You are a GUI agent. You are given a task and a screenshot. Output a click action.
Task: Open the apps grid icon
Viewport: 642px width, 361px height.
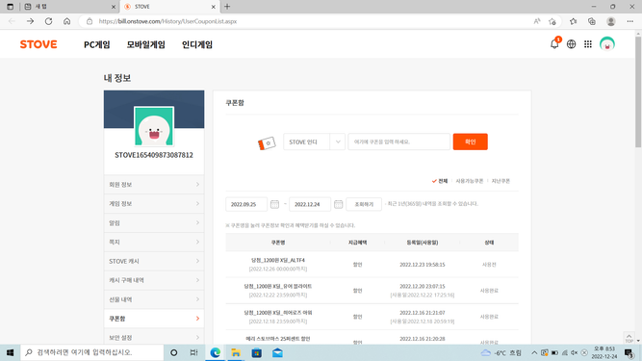tap(588, 44)
